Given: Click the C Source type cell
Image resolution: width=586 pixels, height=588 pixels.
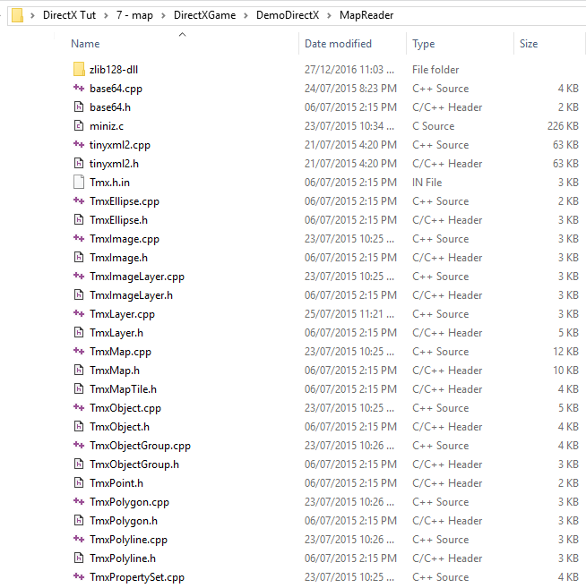Looking at the screenshot, I should 433,125.
